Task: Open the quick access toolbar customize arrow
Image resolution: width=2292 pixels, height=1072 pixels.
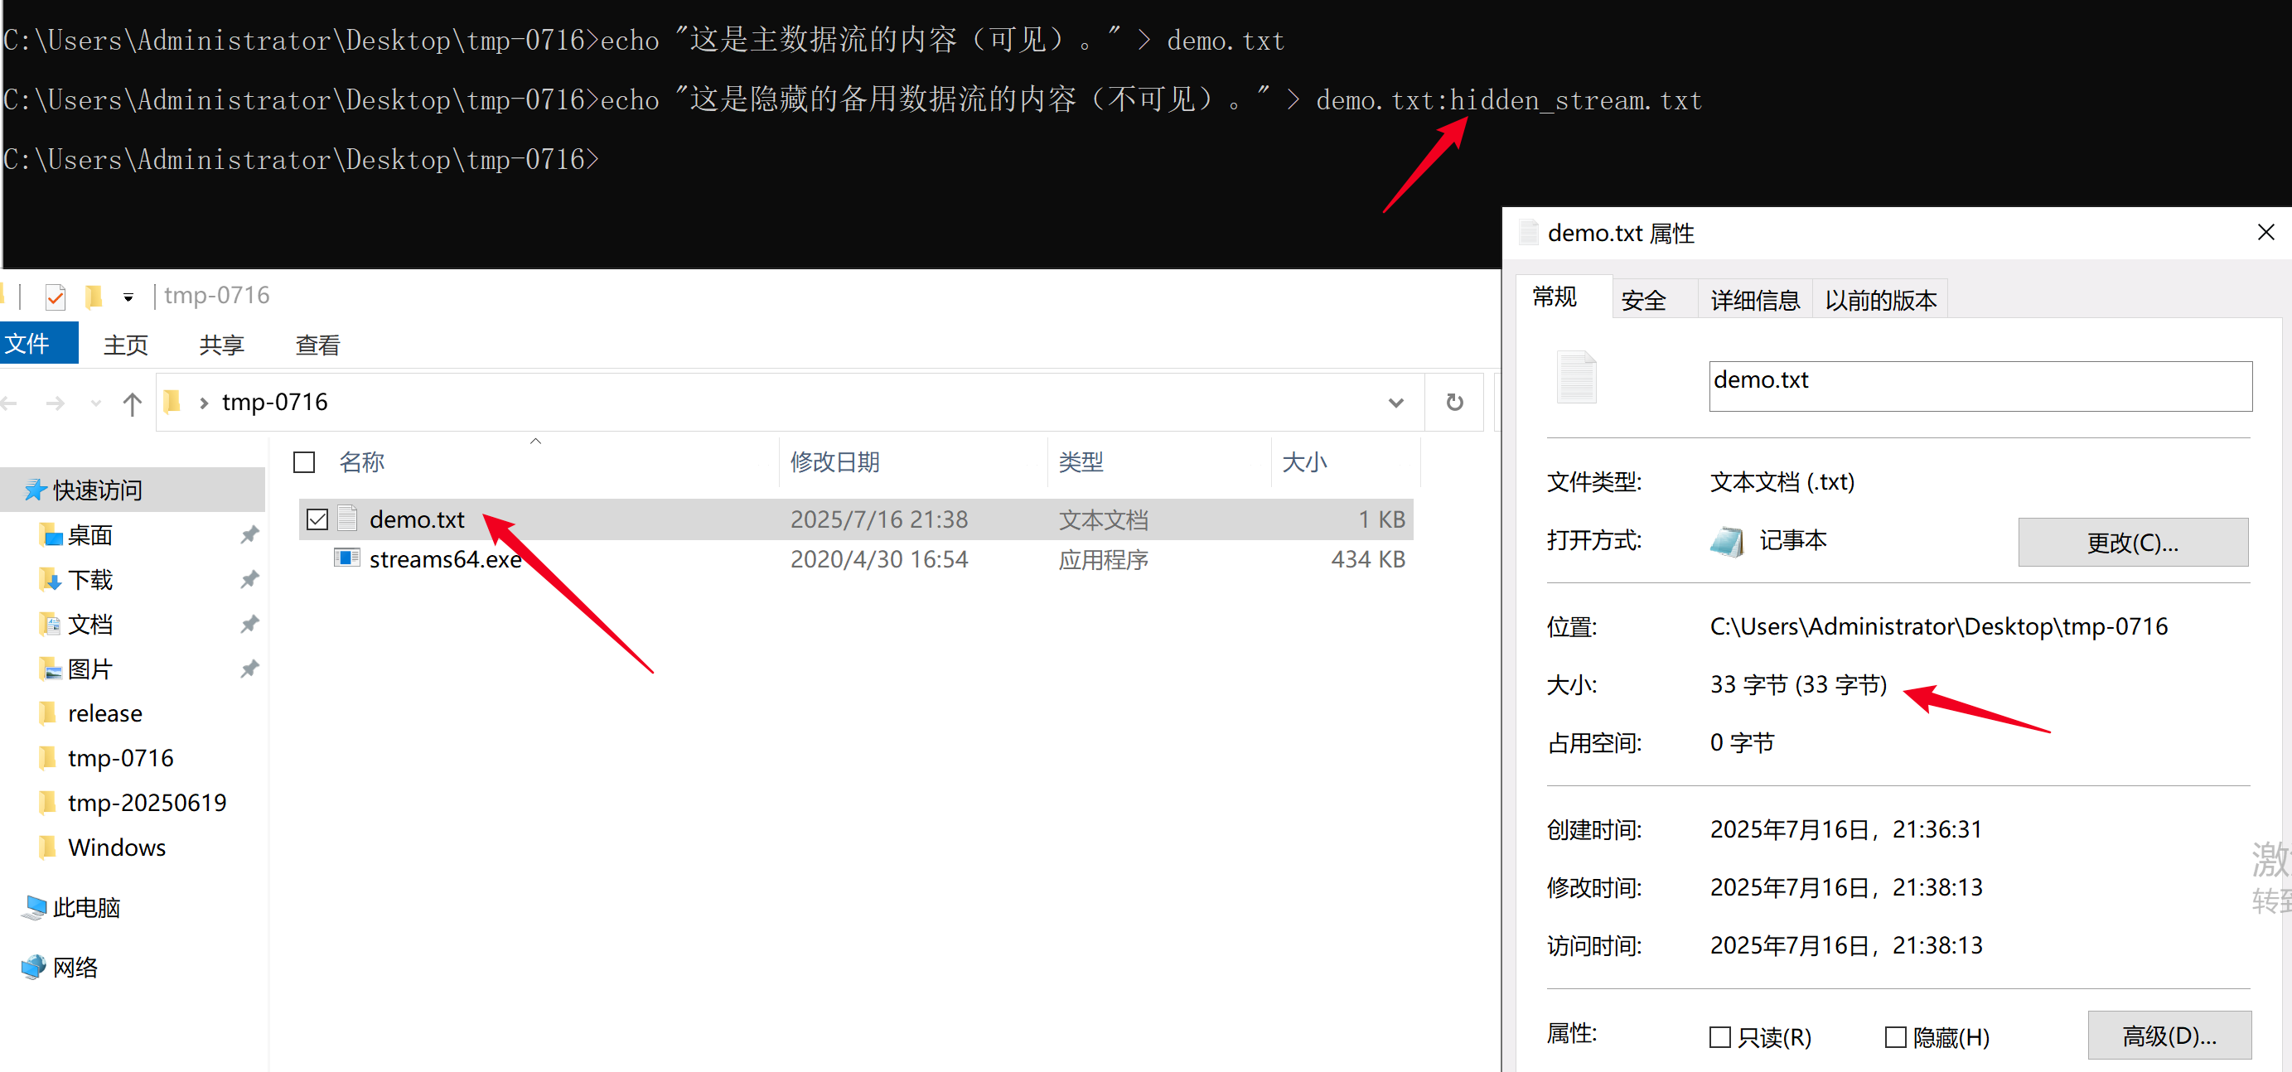Action: pyautogui.click(x=128, y=297)
